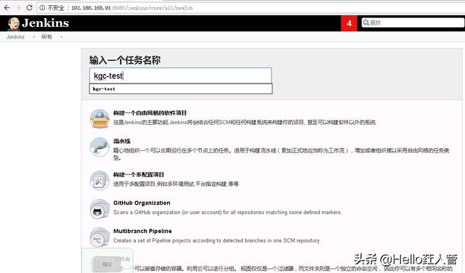Select the 流水线 project type
The height and width of the screenshot is (273, 465).
(x=122, y=141)
